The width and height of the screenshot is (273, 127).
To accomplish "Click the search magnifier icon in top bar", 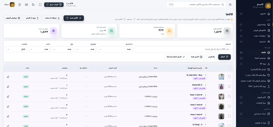I will point(223,5).
